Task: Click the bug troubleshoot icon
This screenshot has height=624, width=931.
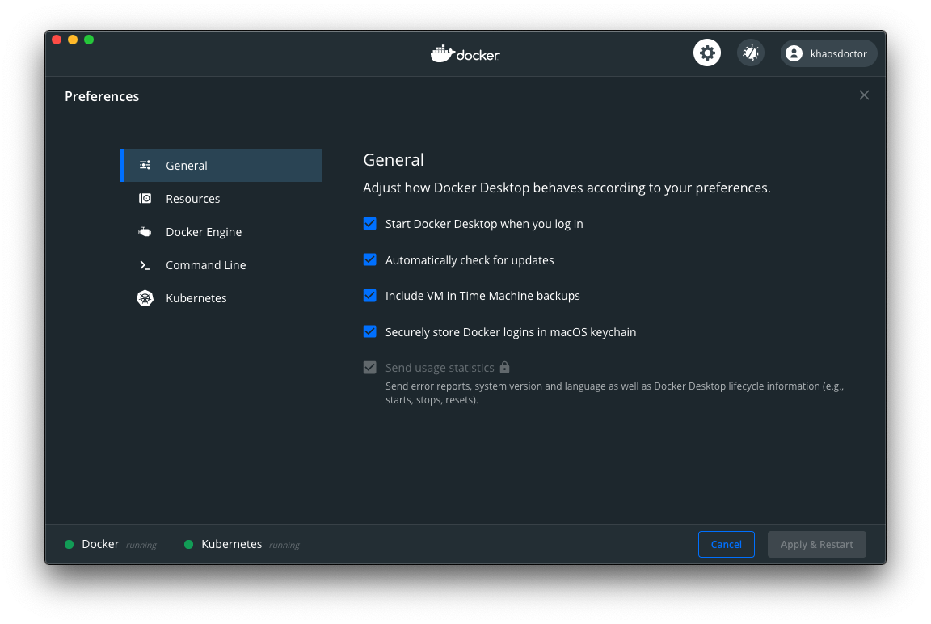Action: [751, 53]
